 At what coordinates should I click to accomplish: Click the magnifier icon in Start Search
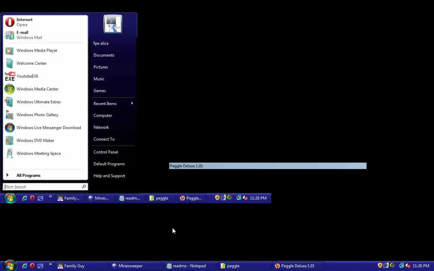pos(84,187)
